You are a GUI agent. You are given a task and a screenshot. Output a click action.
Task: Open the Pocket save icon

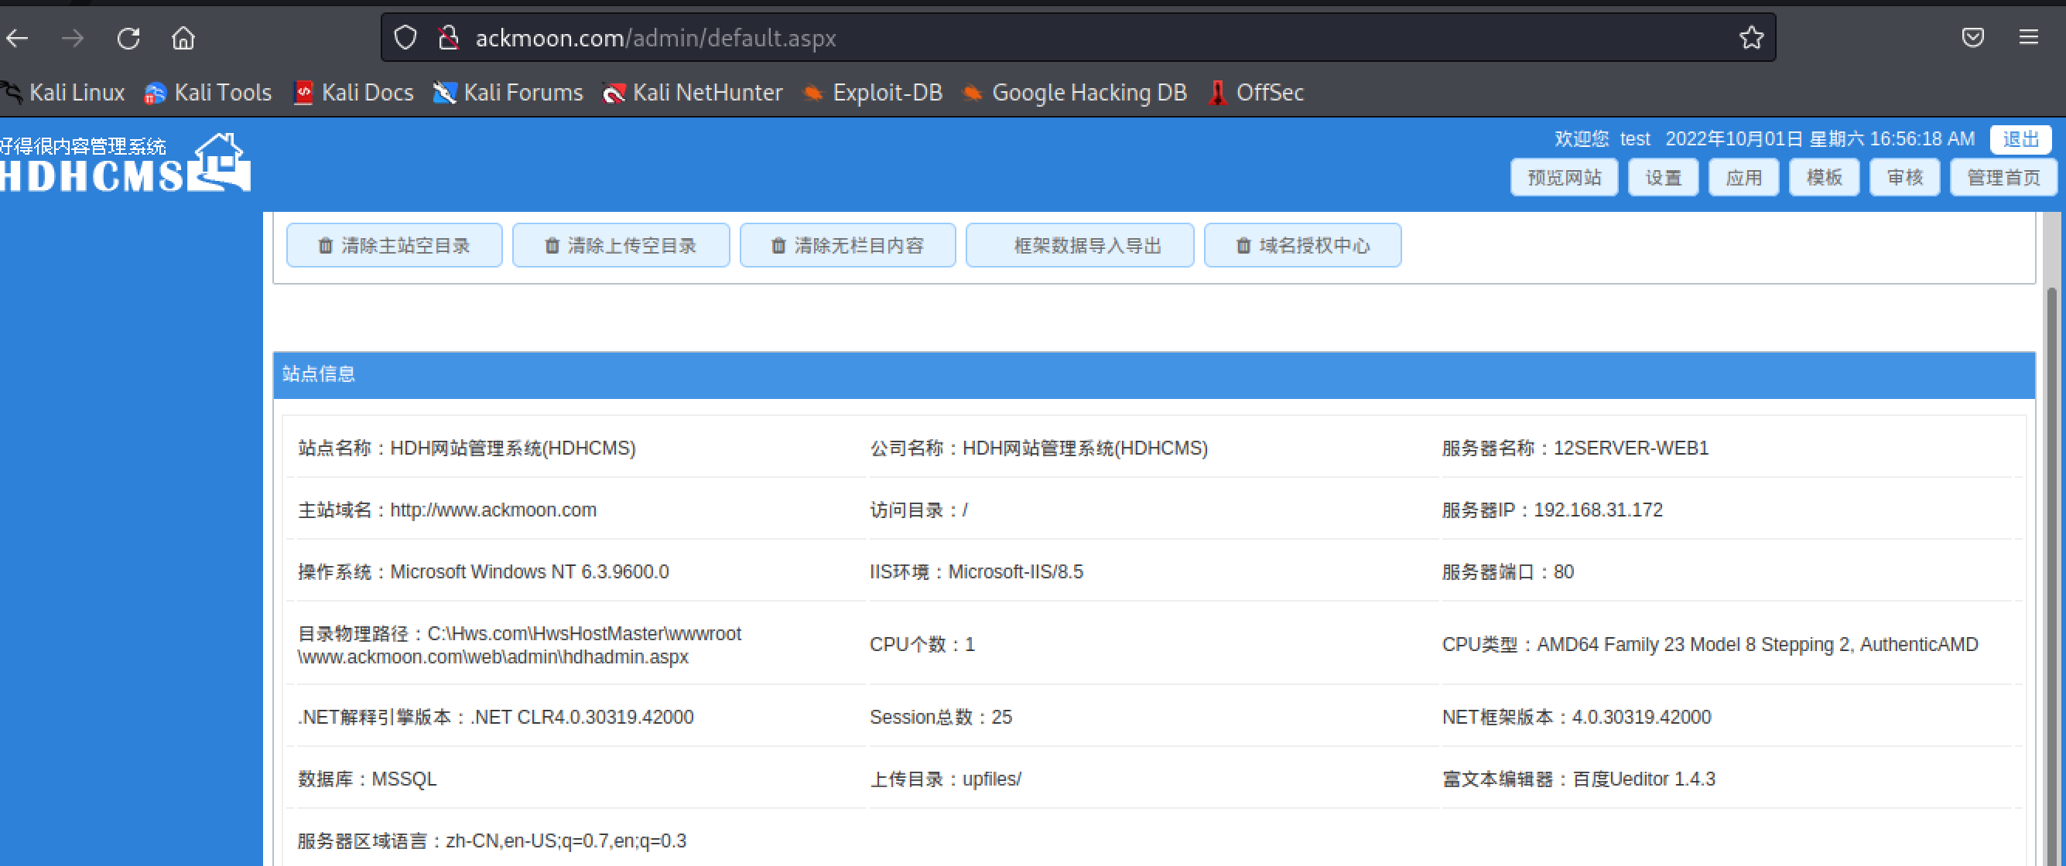1972,38
